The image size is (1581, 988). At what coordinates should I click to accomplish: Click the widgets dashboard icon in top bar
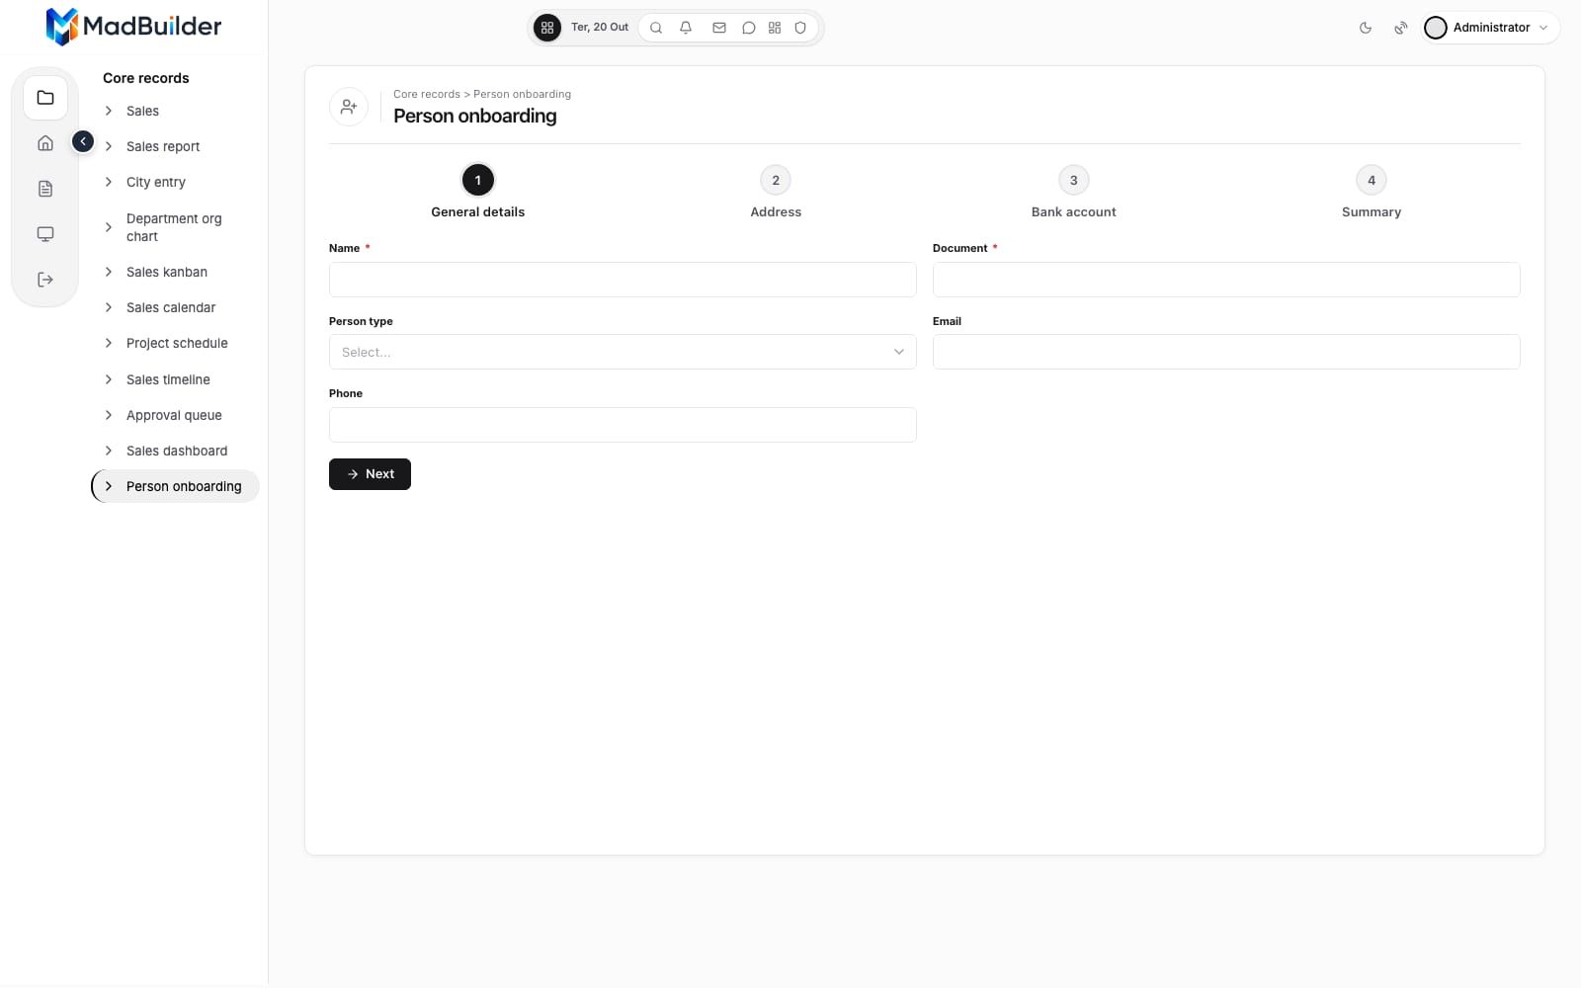pos(775,28)
